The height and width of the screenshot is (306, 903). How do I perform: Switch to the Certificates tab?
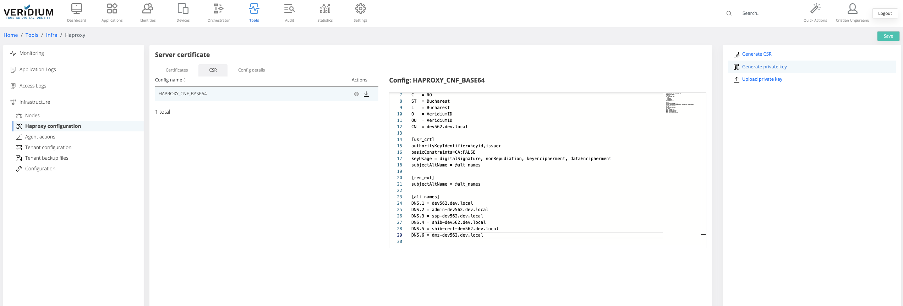176,70
